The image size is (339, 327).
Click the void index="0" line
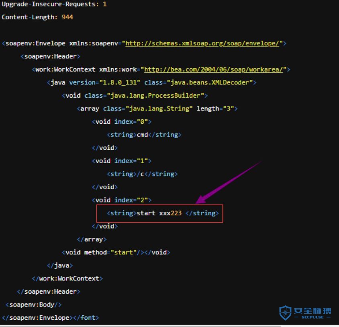point(122,122)
